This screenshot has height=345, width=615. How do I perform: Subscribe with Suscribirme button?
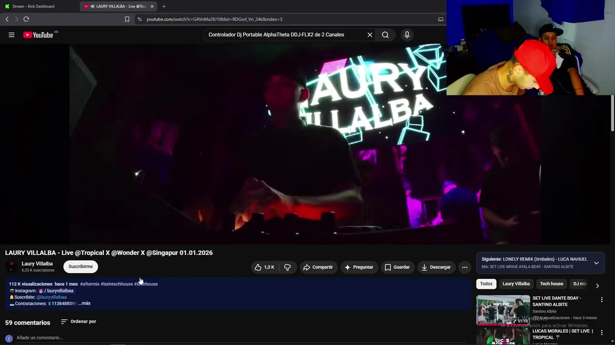[81, 266]
